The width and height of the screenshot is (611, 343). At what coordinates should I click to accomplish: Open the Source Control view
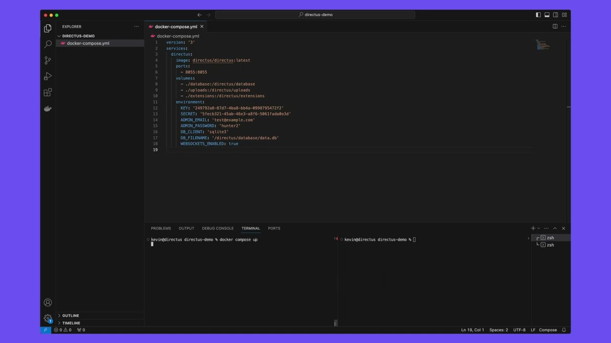(48, 61)
